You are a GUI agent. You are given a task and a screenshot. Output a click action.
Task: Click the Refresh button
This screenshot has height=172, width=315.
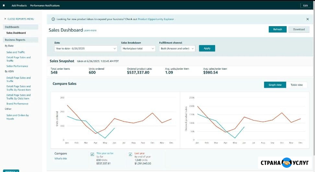(277, 29)
